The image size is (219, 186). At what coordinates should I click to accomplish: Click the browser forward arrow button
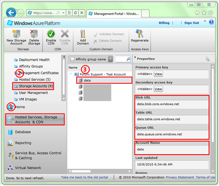(21, 13)
